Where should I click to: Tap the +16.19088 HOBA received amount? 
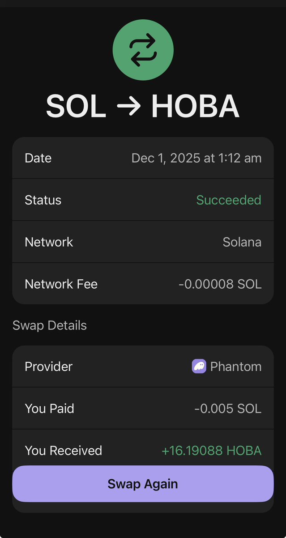click(212, 451)
